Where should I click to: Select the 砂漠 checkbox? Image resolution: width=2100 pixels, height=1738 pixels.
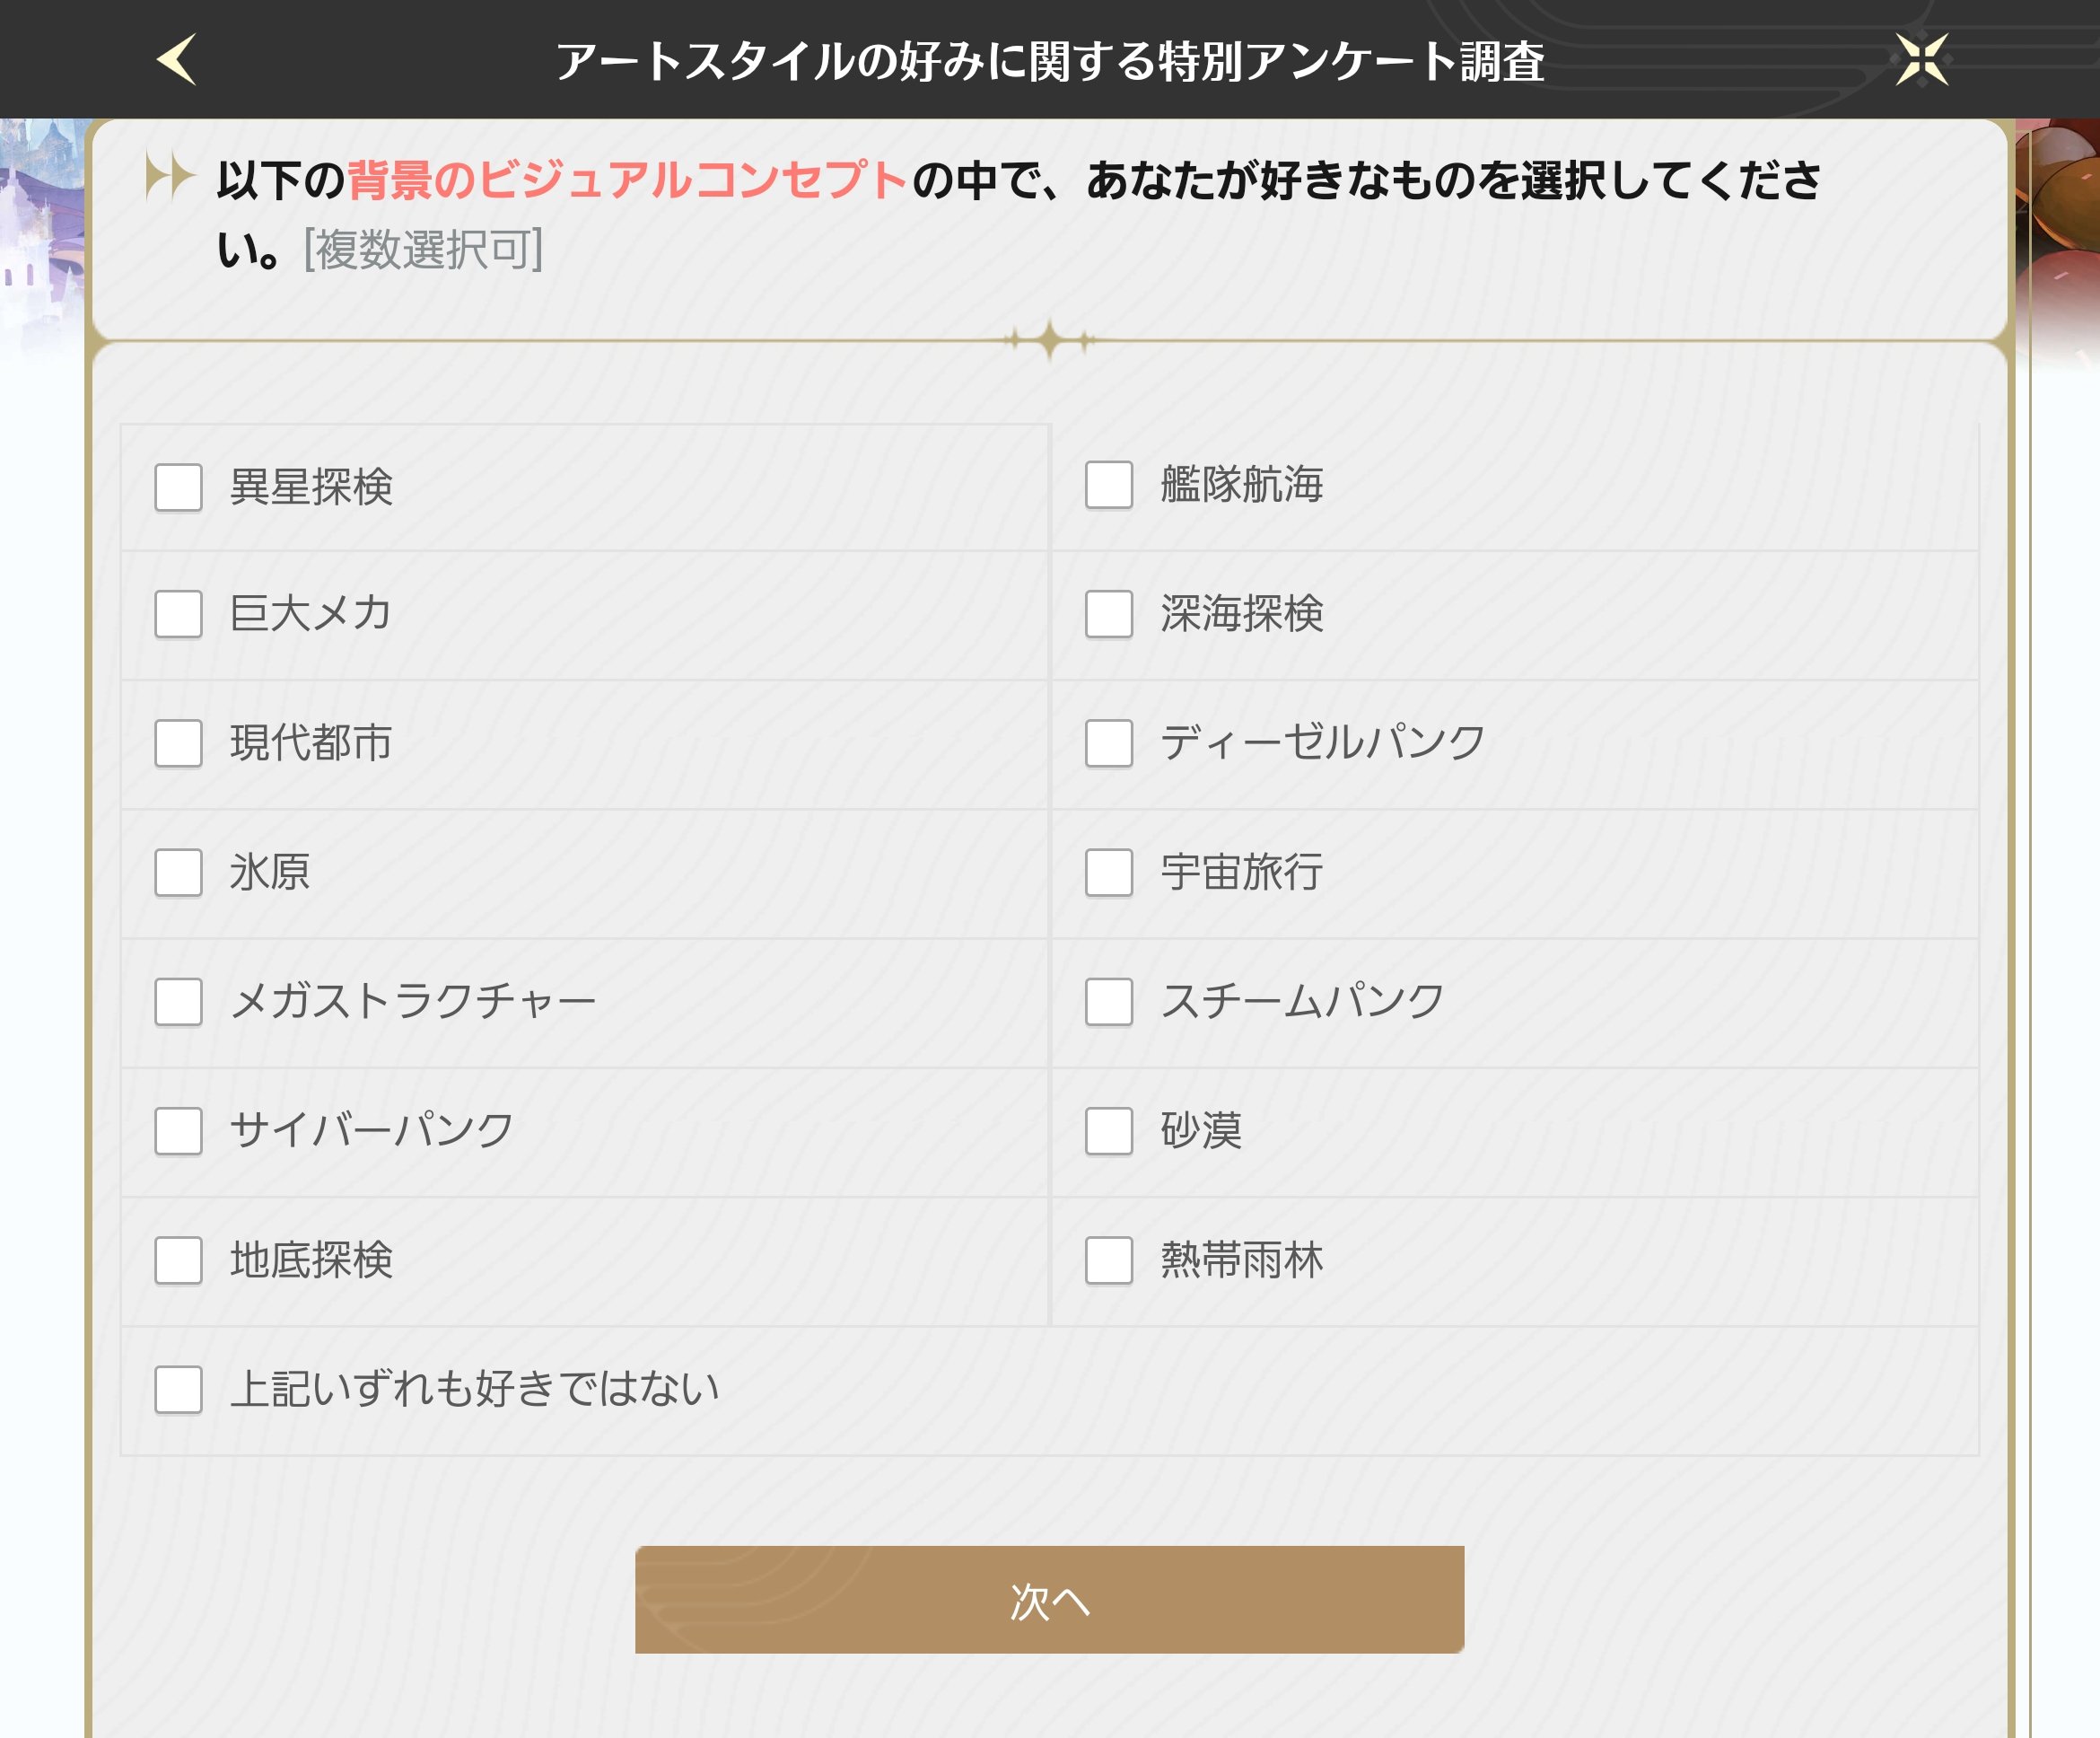pos(1109,1130)
